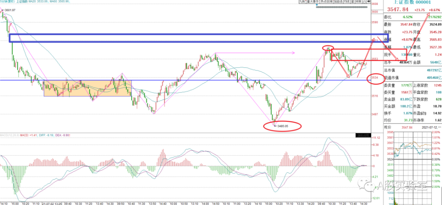Add stock via 加自选 button
Image resolution: width=442 pixels, height=205 pixels.
point(339,1)
